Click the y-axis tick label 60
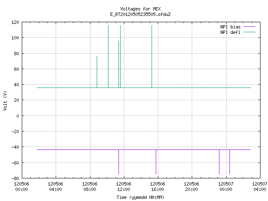 pyautogui.click(x=16, y=69)
